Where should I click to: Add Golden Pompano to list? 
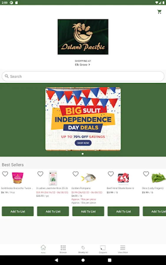[x=88, y=211]
